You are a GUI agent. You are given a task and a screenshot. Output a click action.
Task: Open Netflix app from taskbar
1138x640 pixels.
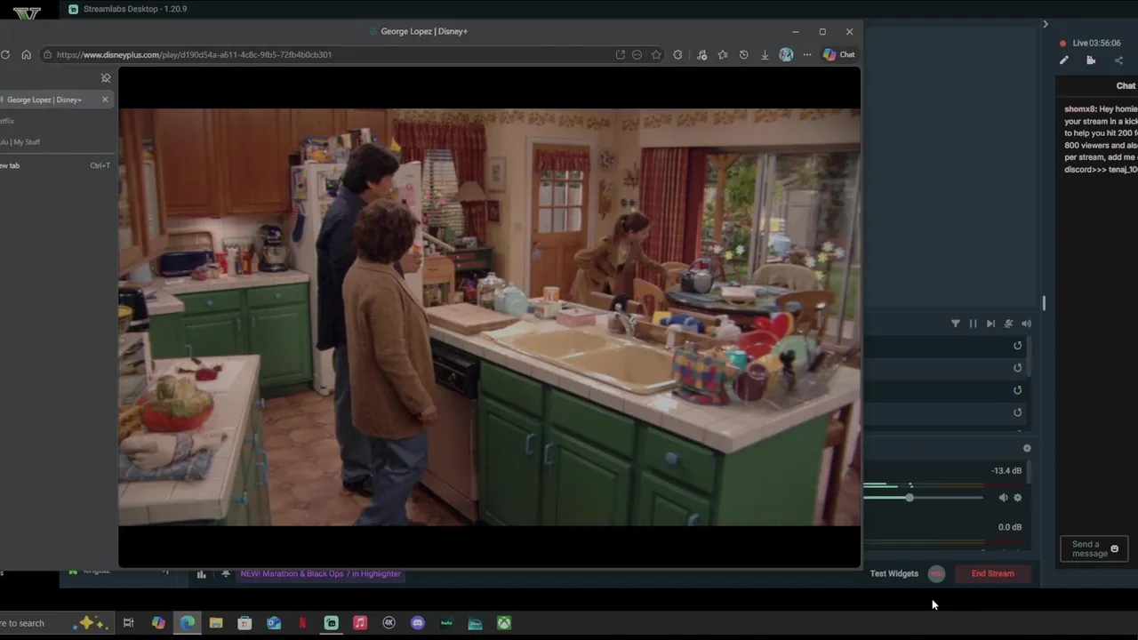(302, 623)
